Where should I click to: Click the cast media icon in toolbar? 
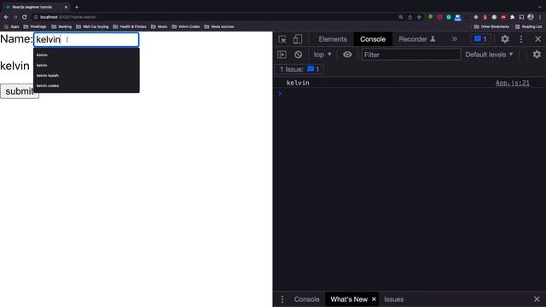click(521, 17)
